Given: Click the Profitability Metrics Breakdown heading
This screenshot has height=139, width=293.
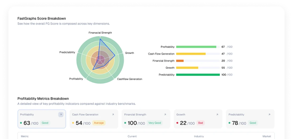Looking at the screenshot, I should 43,98.
